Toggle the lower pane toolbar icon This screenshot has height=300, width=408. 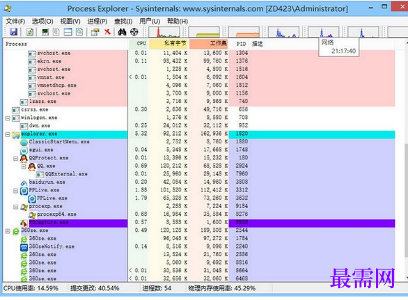tap(68, 32)
